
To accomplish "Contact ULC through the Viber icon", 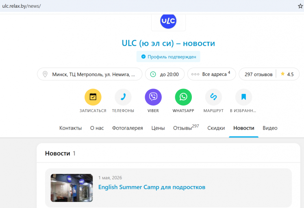I will (x=153, y=97).
